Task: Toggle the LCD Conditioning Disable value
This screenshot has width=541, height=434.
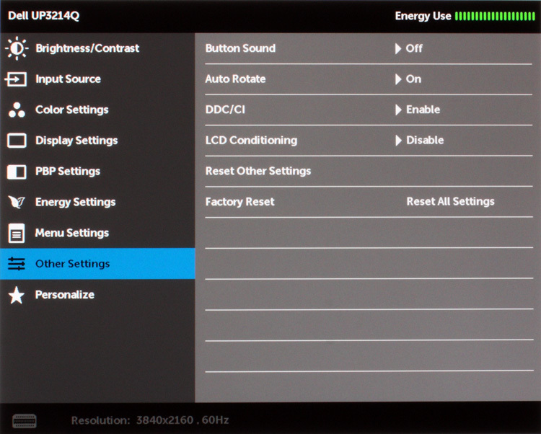Action: click(425, 141)
